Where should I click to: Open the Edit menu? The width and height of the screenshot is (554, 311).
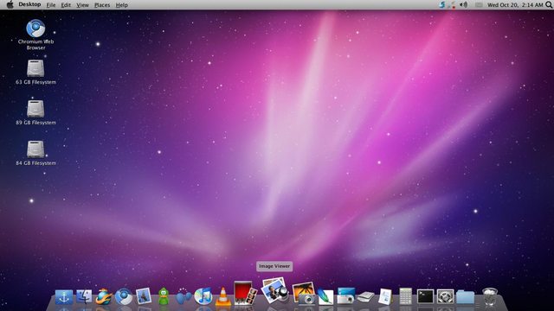(x=66, y=5)
